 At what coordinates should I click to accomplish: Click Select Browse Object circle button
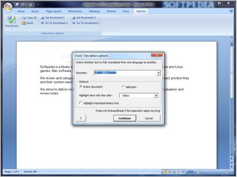(232, 162)
